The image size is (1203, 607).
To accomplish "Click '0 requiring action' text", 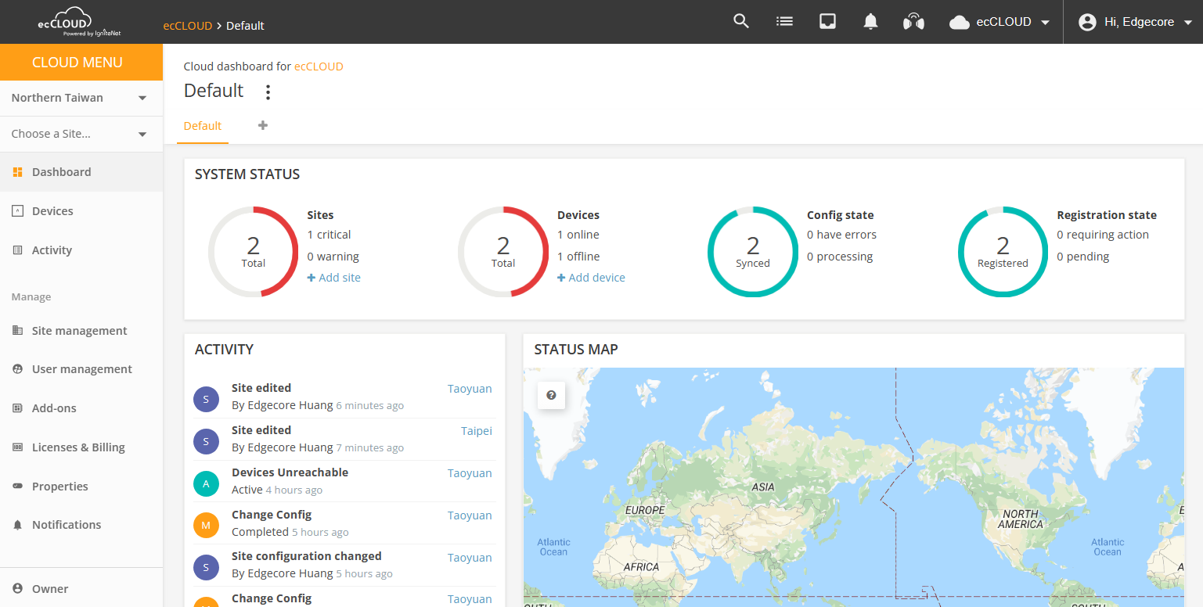I will 1103,235.
